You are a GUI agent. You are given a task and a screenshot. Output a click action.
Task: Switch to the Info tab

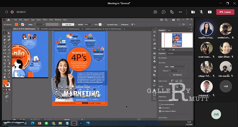(x=169, y=31)
